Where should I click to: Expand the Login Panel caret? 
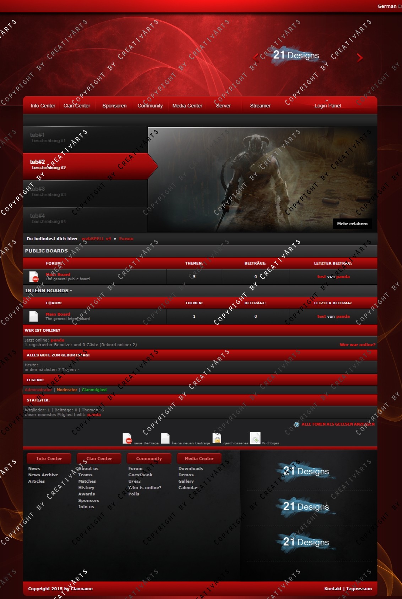click(327, 101)
